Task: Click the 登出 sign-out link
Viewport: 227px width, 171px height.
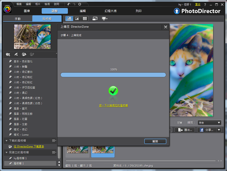Action: [198, 5]
